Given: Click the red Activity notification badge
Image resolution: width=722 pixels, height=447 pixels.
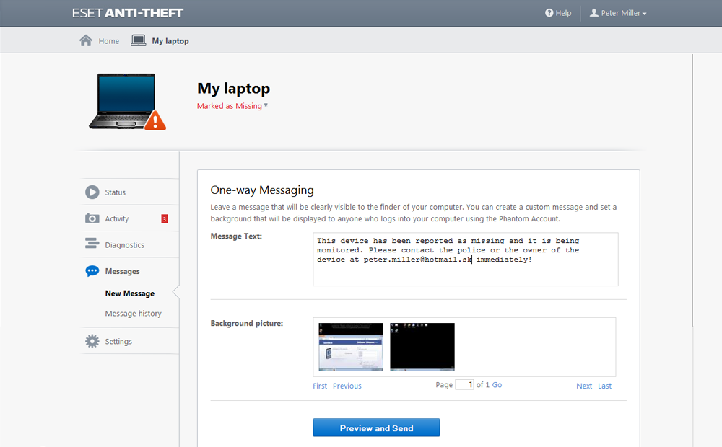Looking at the screenshot, I should click(165, 219).
